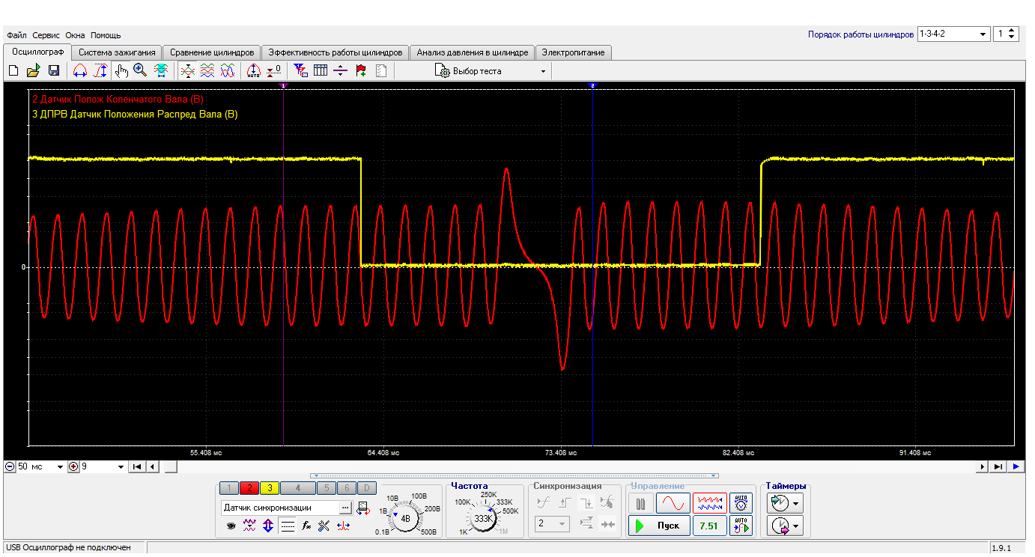Click the probe connection icon beside sensor field

tap(363, 508)
